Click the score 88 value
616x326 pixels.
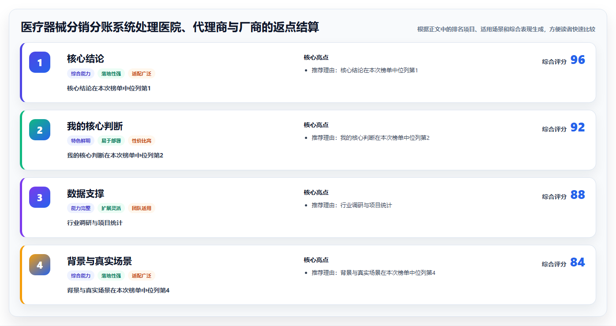[578, 195]
